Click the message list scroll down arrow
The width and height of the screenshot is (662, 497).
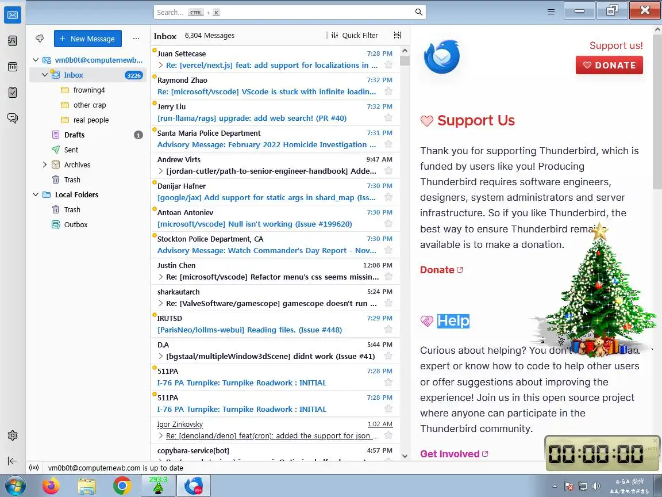(405, 456)
